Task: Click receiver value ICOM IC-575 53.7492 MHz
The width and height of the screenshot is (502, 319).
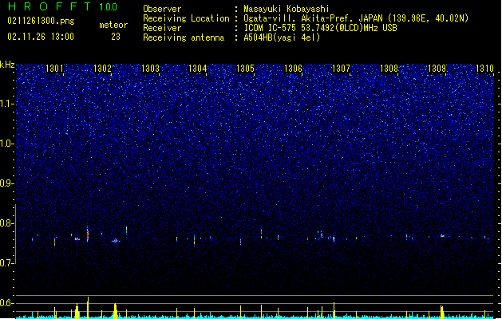Action: 320,28
